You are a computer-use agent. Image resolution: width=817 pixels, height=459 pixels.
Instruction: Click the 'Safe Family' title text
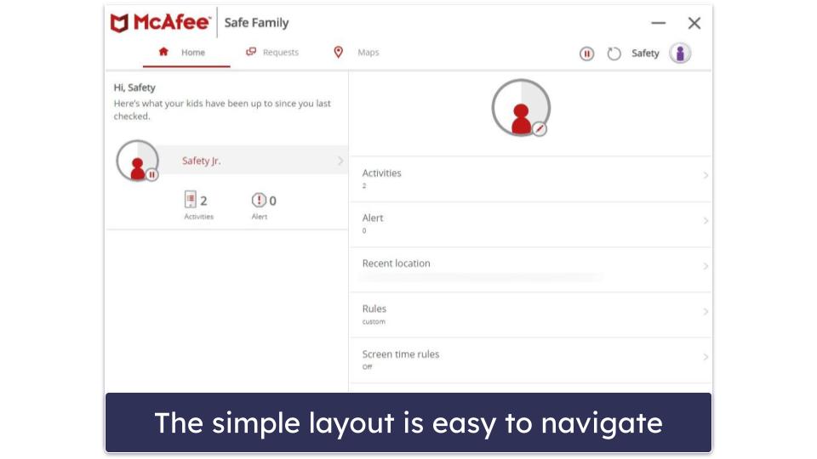pyautogui.click(x=256, y=23)
